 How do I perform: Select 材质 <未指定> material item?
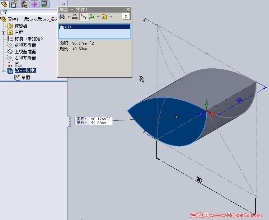point(28,39)
